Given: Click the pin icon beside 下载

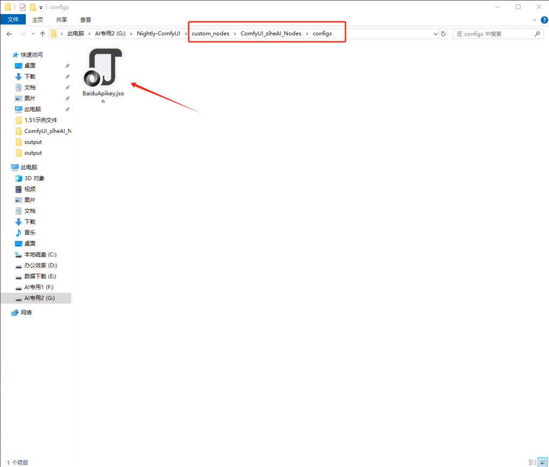Looking at the screenshot, I should pos(67,77).
